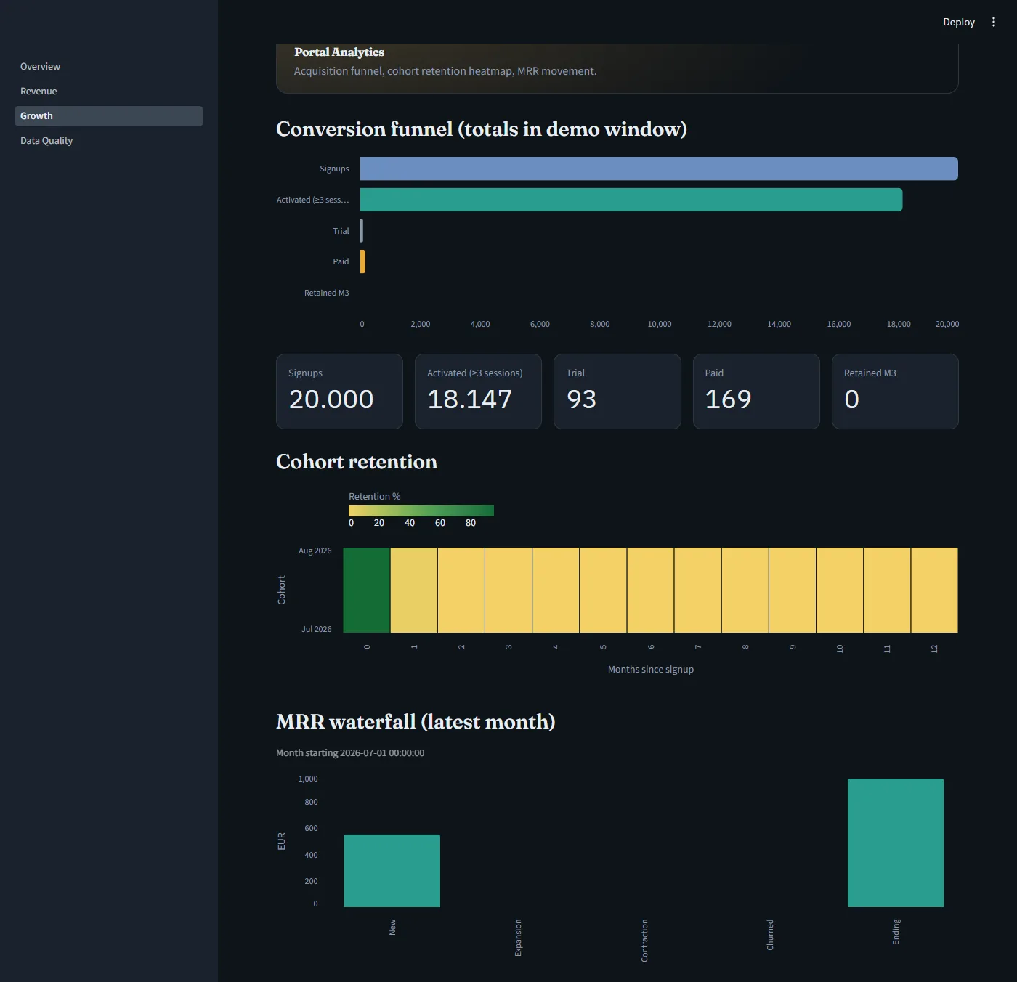Click the small gray Trial funnel bar
The height and width of the screenshot is (982, 1017).
(362, 231)
